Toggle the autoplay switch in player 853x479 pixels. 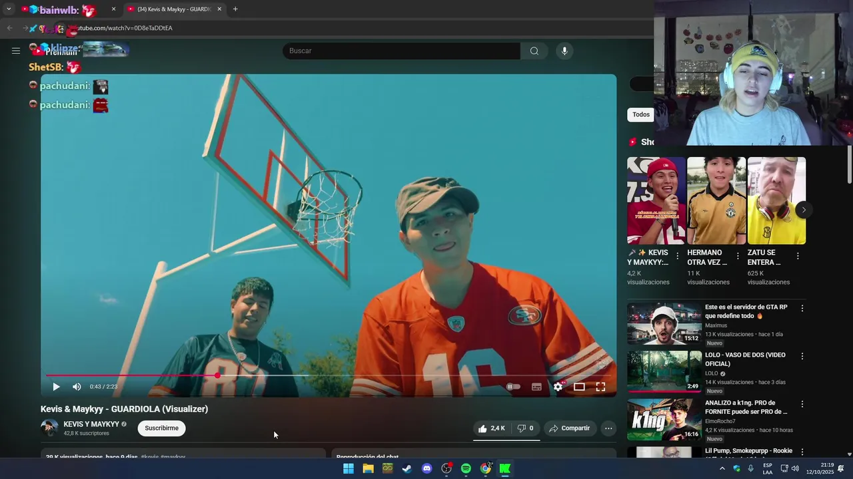pyautogui.click(x=512, y=387)
